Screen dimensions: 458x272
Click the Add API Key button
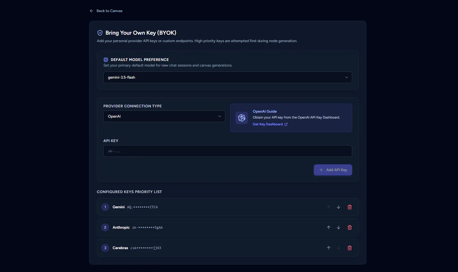333,170
